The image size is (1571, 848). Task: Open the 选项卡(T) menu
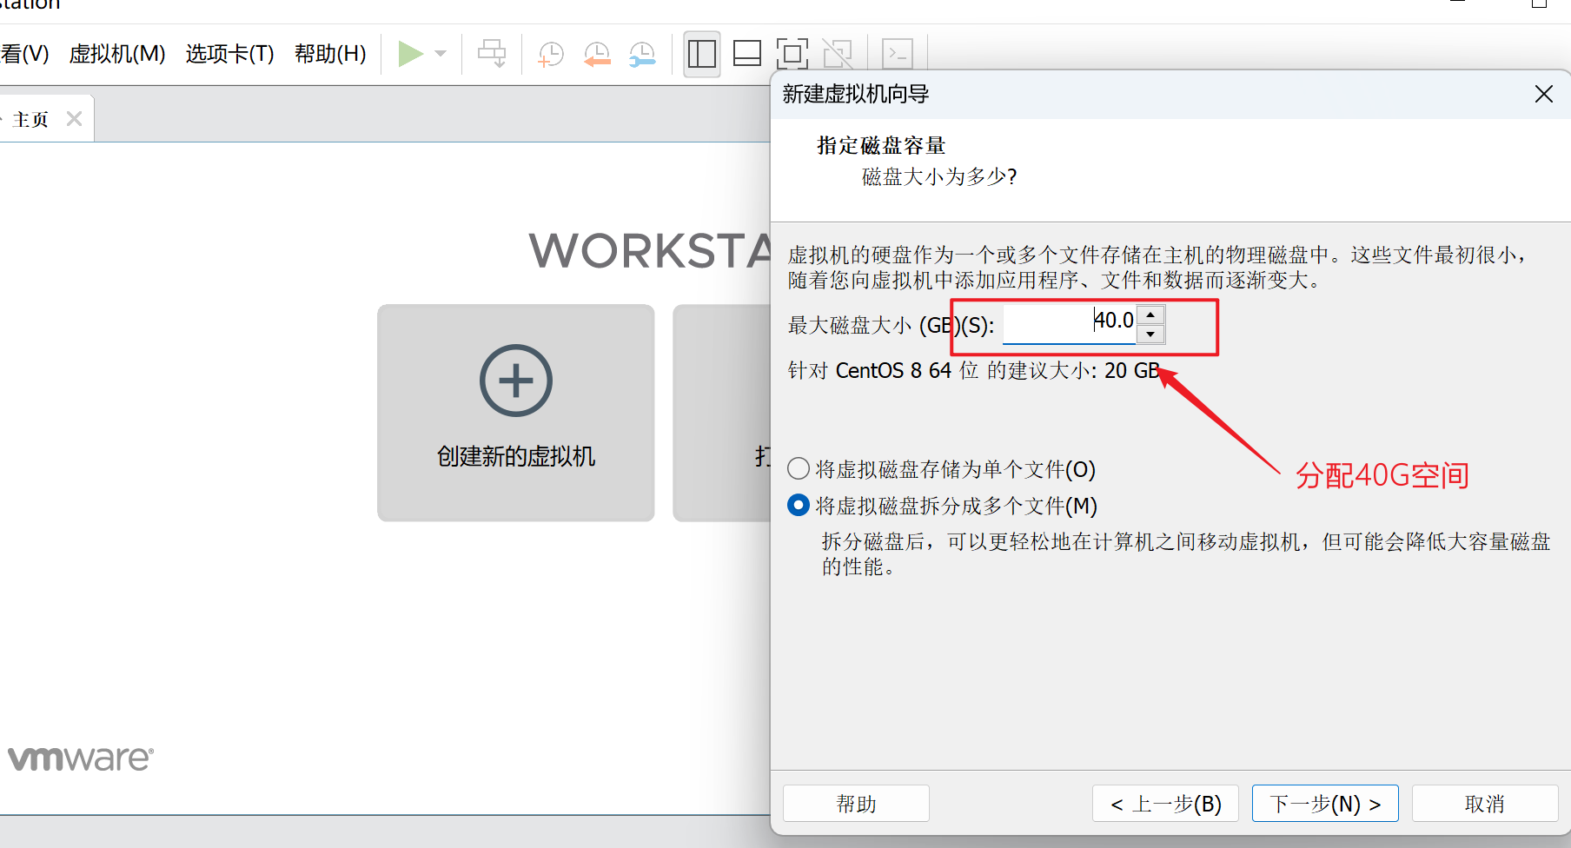[229, 54]
